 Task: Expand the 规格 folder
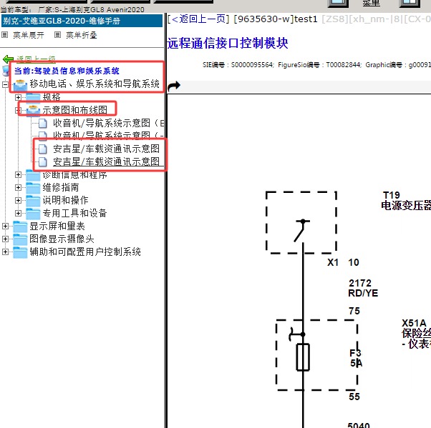(x=18, y=97)
